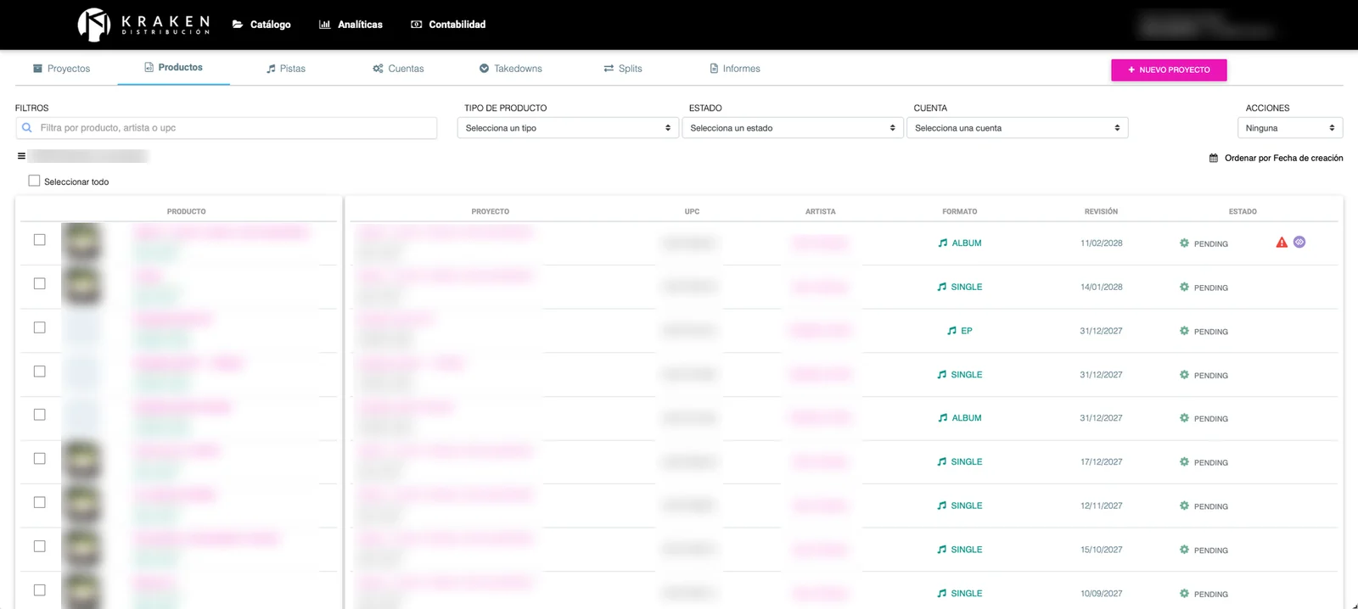Screen dimensions: 1358x609
Task: Click the hamburger list icon under the filters
Action: pyautogui.click(x=21, y=156)
